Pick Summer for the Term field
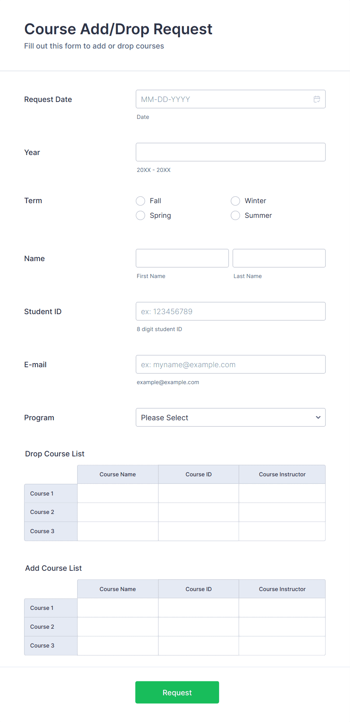350x722 pixels. coord(235,215)
